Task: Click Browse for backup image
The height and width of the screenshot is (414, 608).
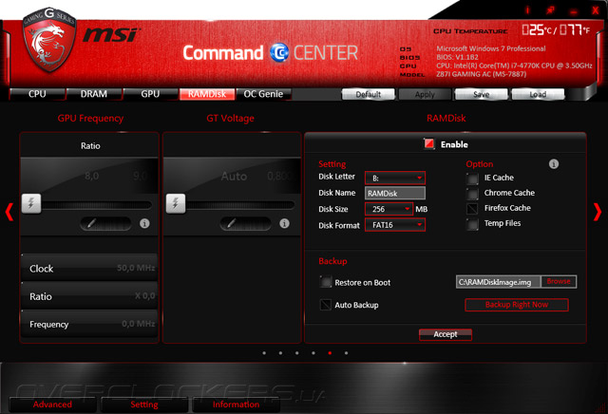Action: [x=559, y=281]
